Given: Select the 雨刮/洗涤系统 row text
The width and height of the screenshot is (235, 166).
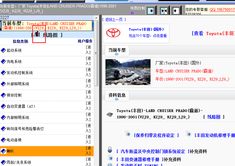Looking at the screenshot, I should (19, 162).
